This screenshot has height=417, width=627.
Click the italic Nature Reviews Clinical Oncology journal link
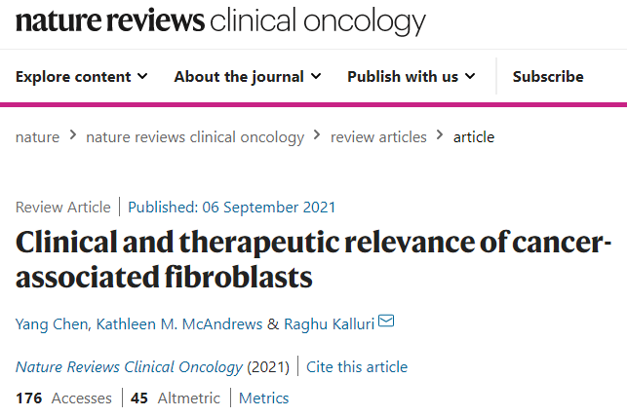tap(129, 367)
